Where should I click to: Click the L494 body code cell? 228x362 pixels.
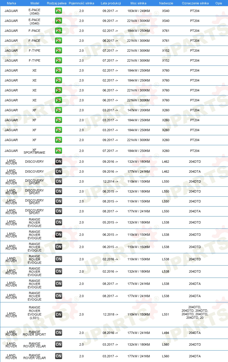pos(166,333)
